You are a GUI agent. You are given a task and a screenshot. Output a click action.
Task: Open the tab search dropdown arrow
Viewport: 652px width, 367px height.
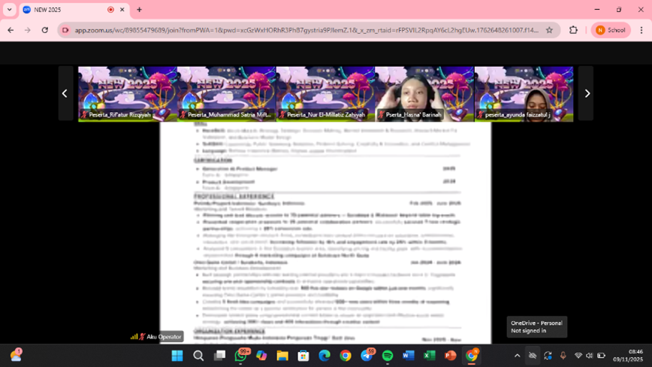(10, 10)
